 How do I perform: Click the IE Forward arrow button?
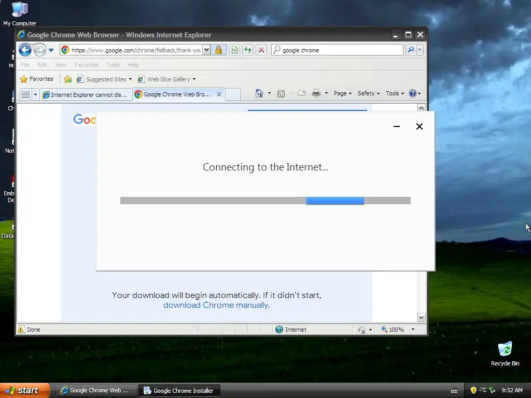(x=39, y=50)
